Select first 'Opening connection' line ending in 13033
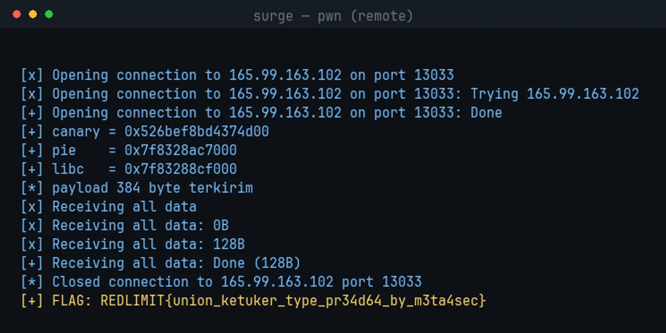Screen dimensions: 666x333 237,75
